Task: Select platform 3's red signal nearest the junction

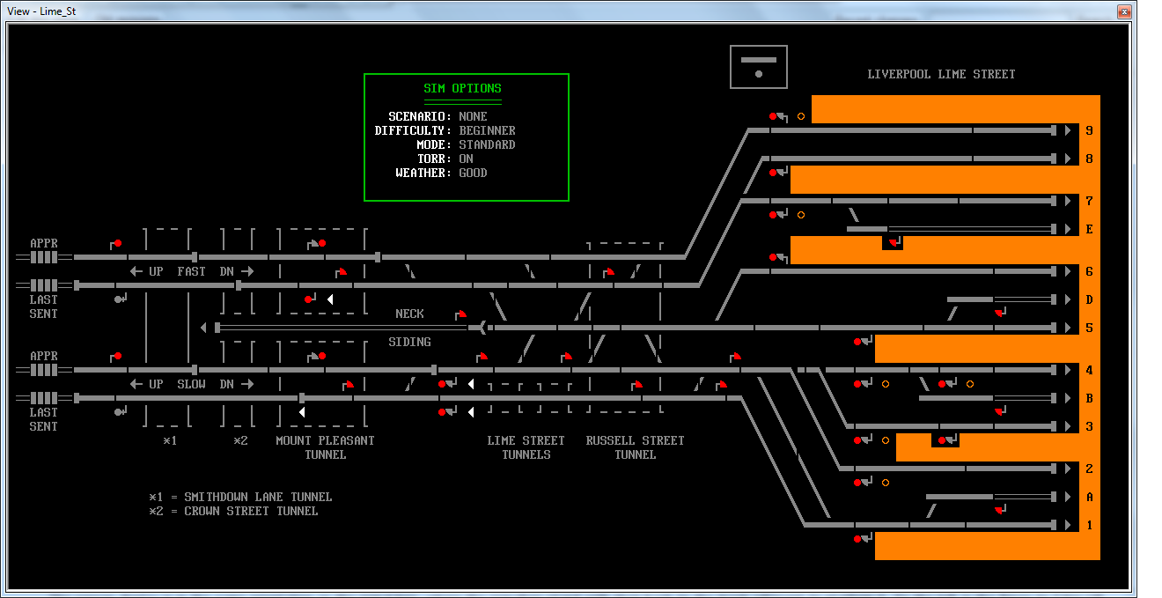Action: (857, 440)
